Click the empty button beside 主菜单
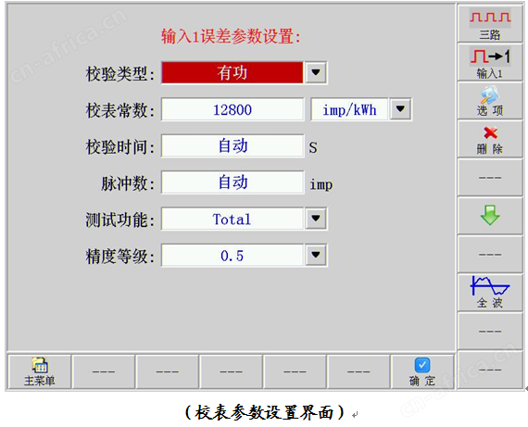Image resolution: width=528 pixels, height=427 pixels. [x=104, y=371]
